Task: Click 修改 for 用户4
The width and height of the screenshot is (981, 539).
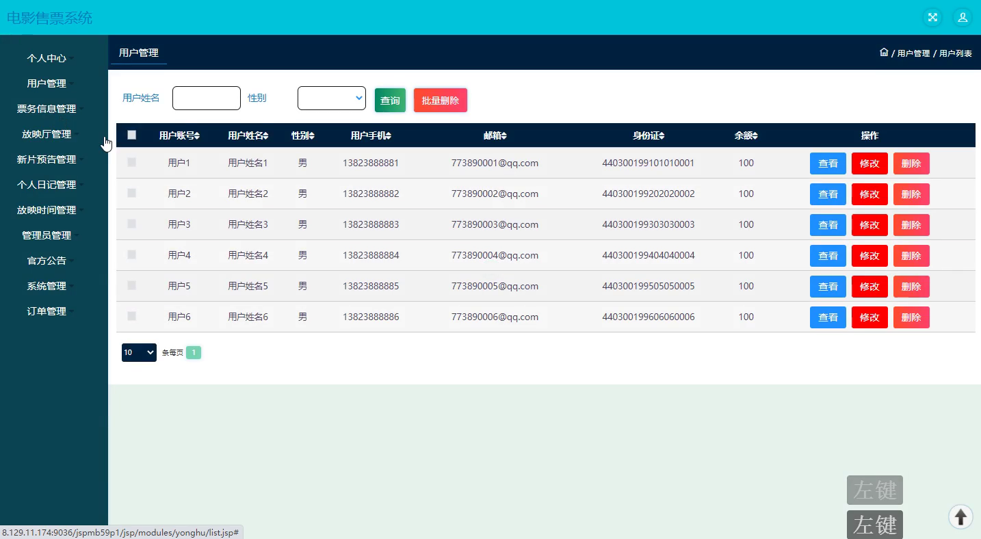Action: click(869, 256)
